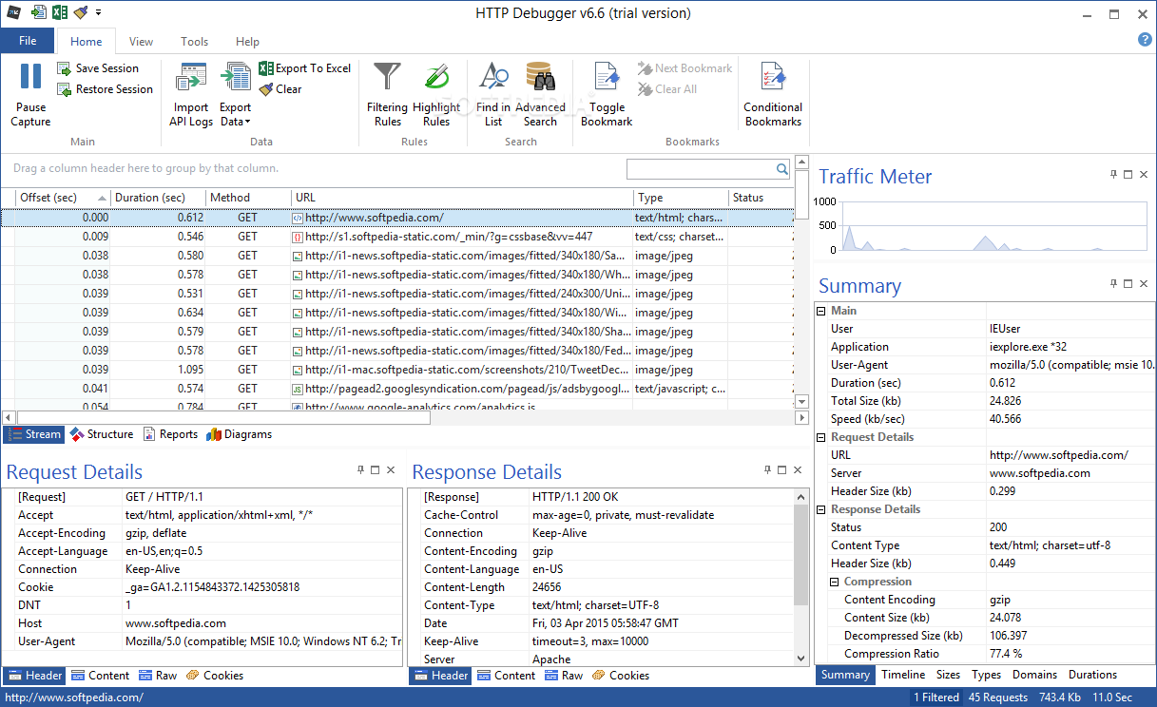Open Conditional Bookmarks tool
This screenshot has width=1157, height=707.
[x=773, y=78]
